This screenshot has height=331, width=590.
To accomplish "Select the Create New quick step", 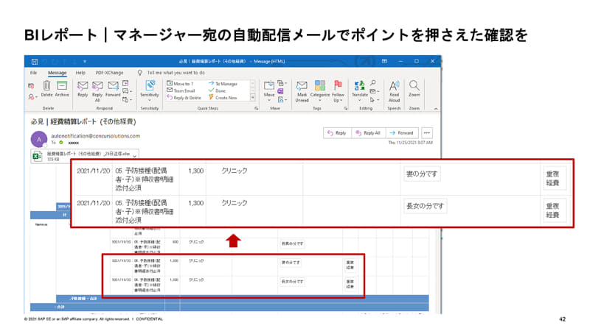I will pos(223,98).
